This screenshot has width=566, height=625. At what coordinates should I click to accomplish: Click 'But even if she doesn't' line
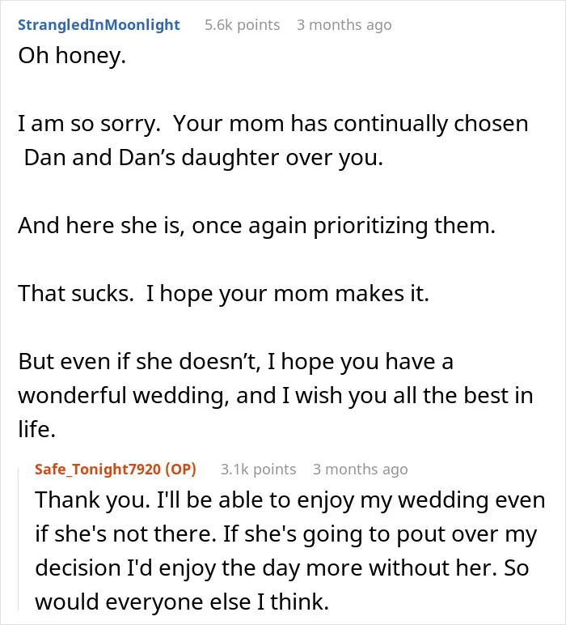[x=235, y=362]
